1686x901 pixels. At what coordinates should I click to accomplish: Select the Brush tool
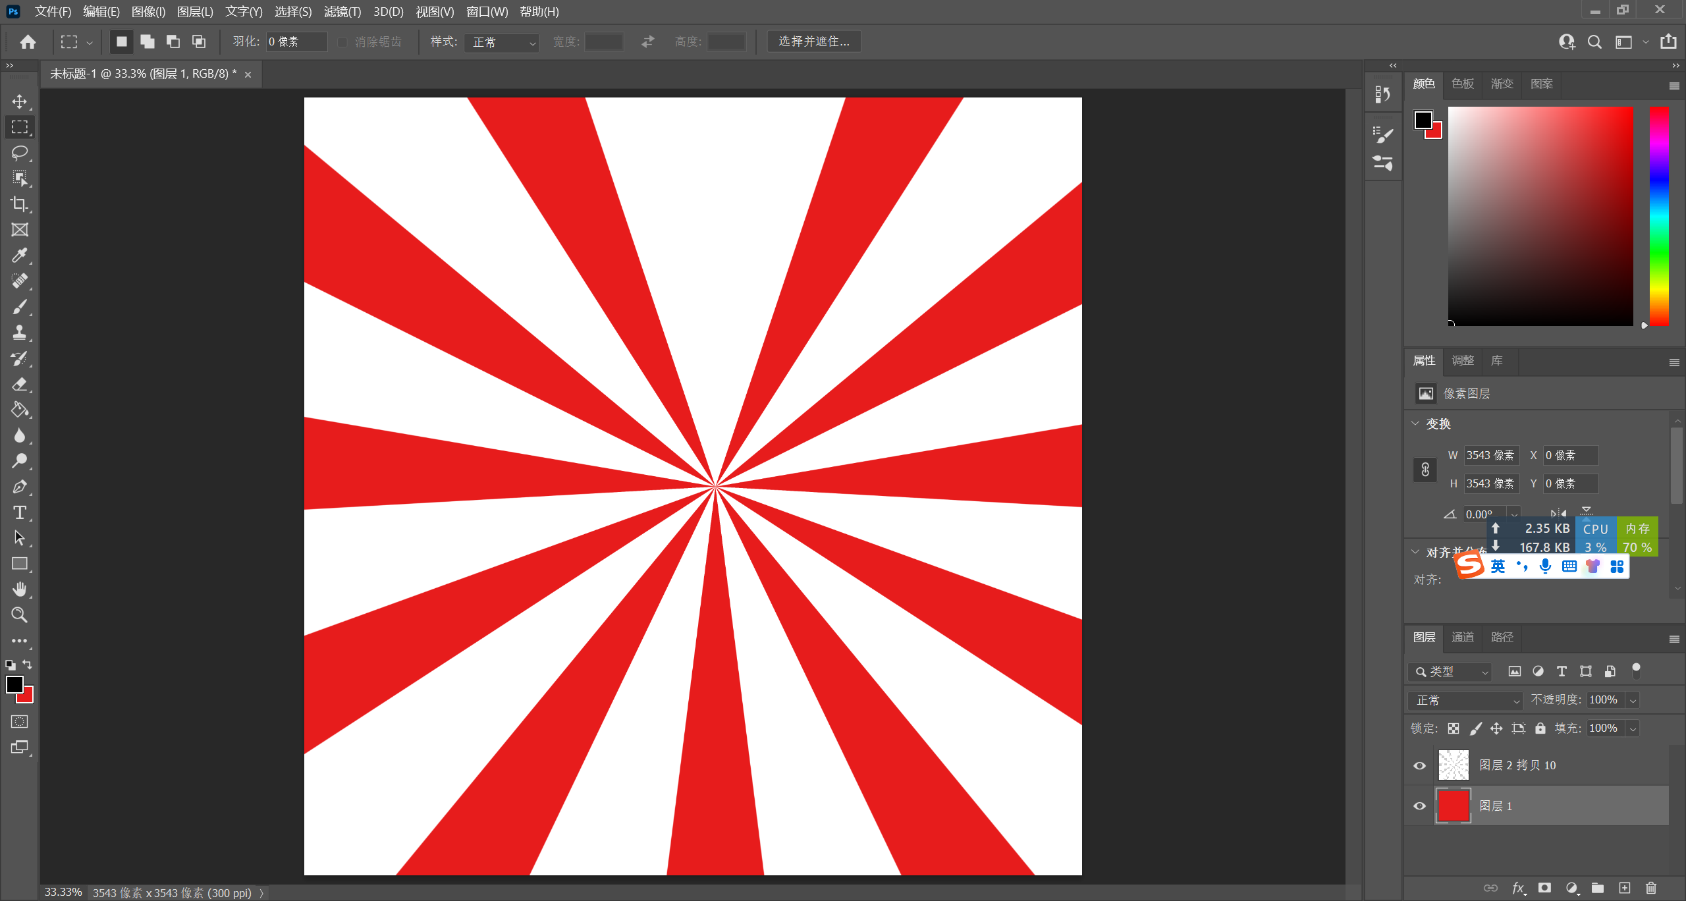tap(20, 307)
